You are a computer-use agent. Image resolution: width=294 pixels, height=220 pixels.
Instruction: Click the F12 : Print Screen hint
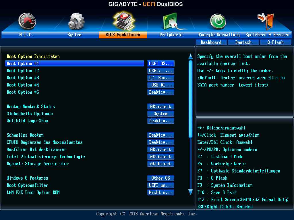(x=243, y=199)
